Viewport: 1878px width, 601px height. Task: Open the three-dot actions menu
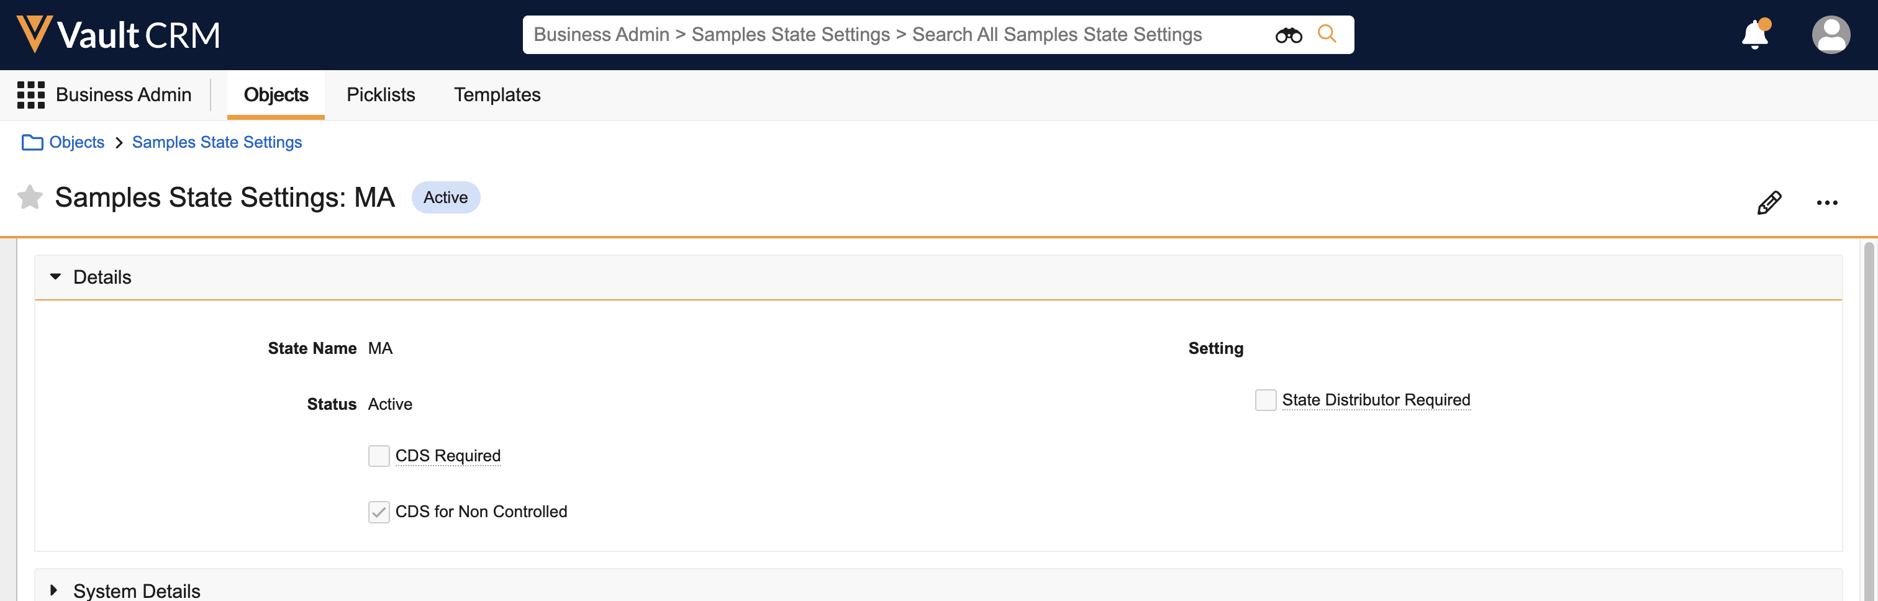(x=1826, y=202)
